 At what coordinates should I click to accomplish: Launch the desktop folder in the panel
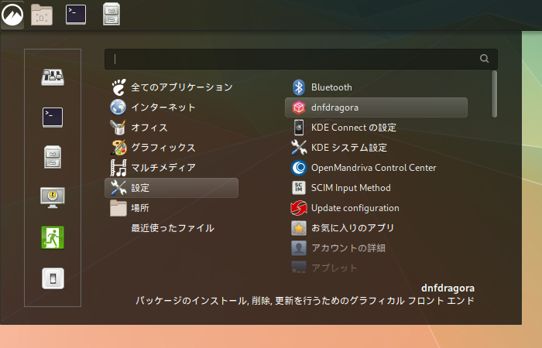point(42,15)
